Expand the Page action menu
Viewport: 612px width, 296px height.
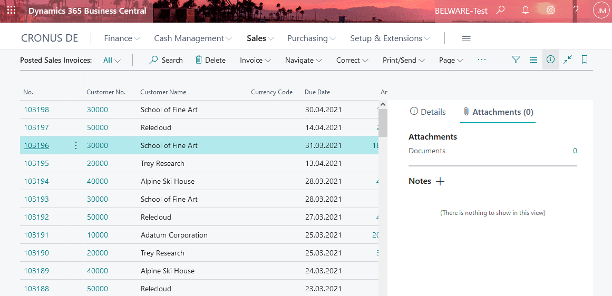(x=451, y=60)
